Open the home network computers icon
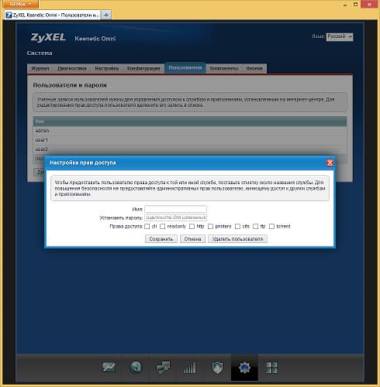 (x=163, y=368)
